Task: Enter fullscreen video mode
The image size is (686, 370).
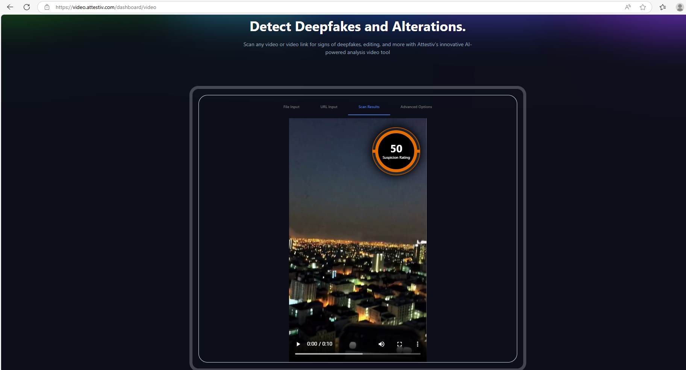Action: coord(400,344)
